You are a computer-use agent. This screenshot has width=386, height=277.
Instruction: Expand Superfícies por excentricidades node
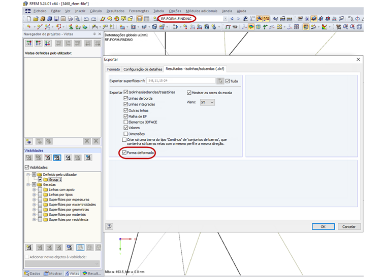34,205
